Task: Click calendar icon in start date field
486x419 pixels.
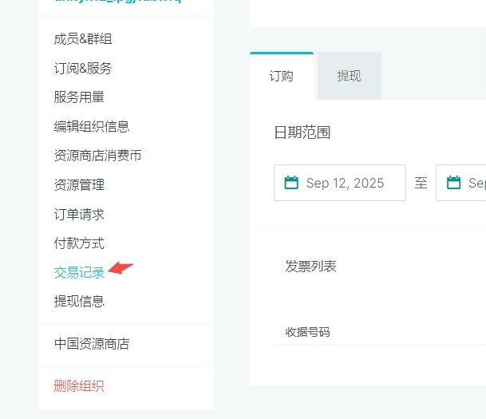Action: click(x=291, y=183)
